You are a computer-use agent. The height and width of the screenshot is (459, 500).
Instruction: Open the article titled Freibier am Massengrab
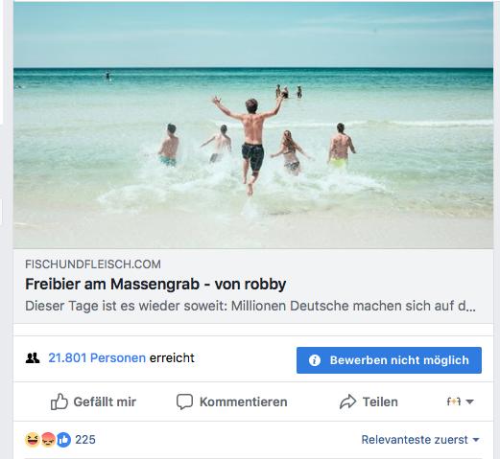[155, 284]
